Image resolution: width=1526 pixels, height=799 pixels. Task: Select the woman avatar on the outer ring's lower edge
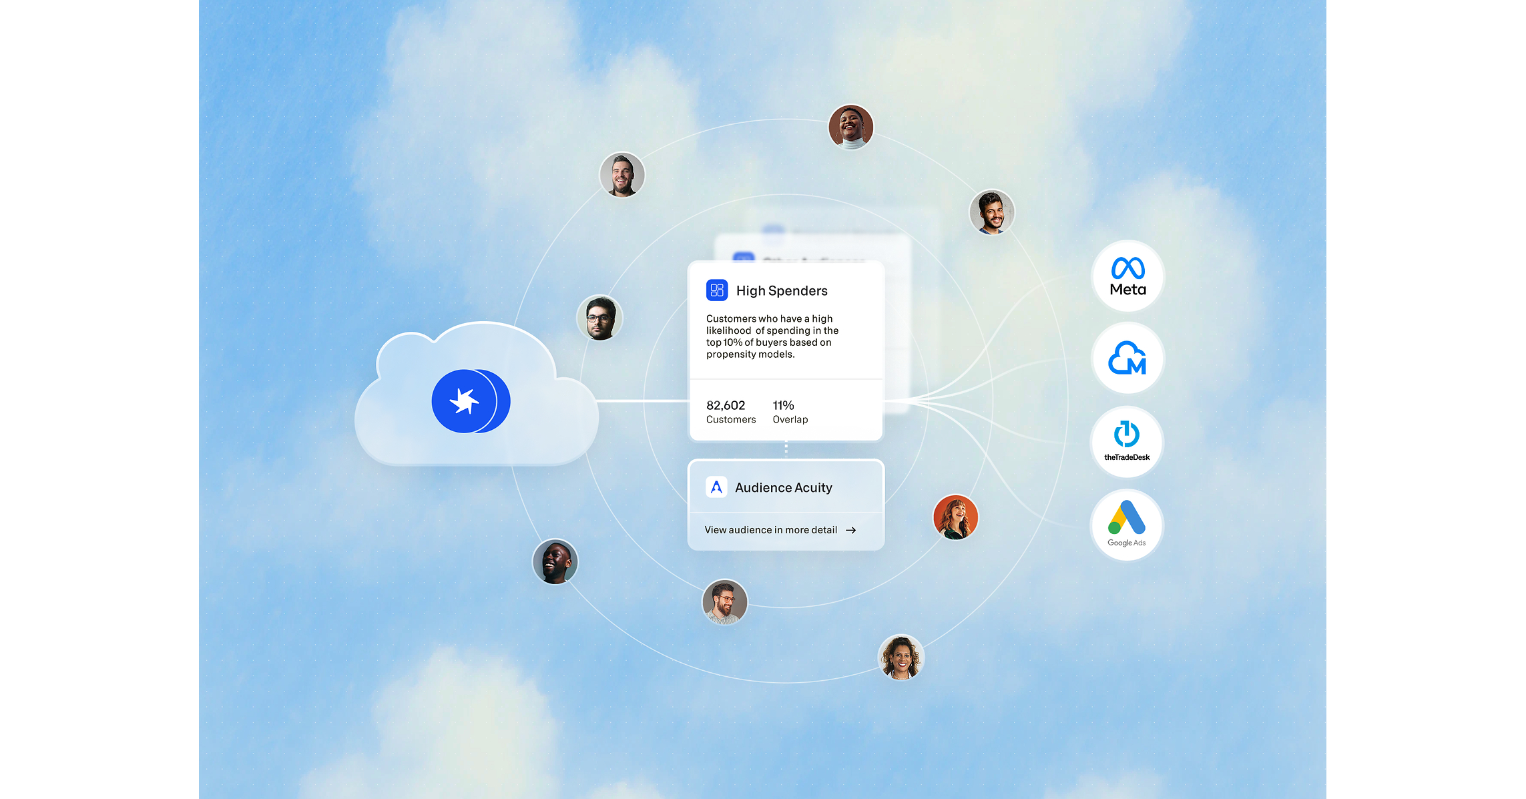[x=901, y=657]
